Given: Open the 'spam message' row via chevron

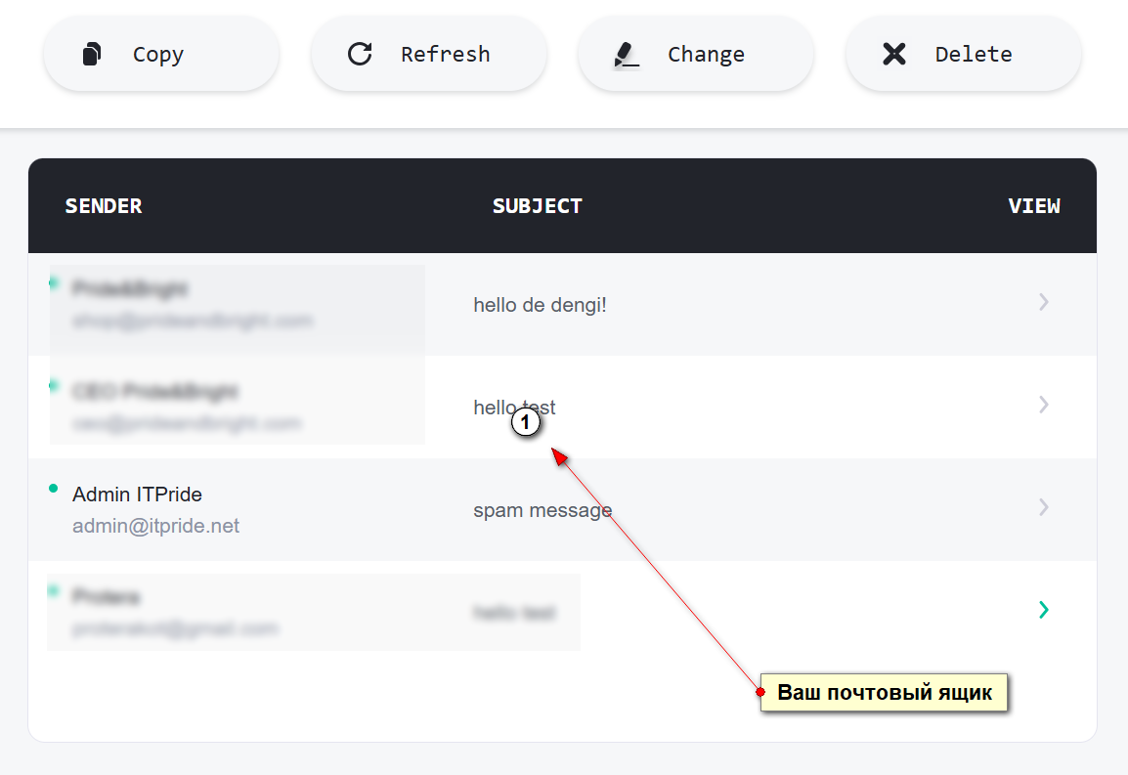Looking at the screenshot, I should tap(1044, 507).
